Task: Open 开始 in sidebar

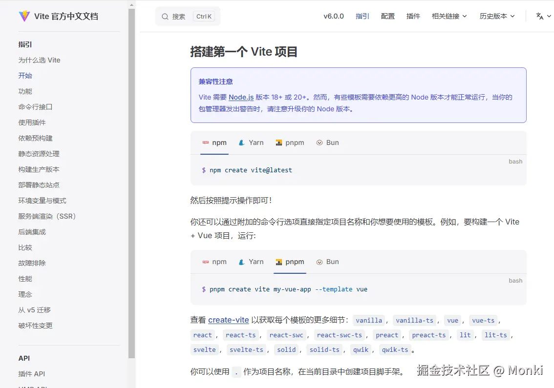Action: pos(25,76)
